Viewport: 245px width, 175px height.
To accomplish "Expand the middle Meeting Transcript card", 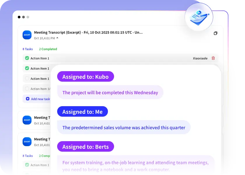I will [x=41, y=118].
